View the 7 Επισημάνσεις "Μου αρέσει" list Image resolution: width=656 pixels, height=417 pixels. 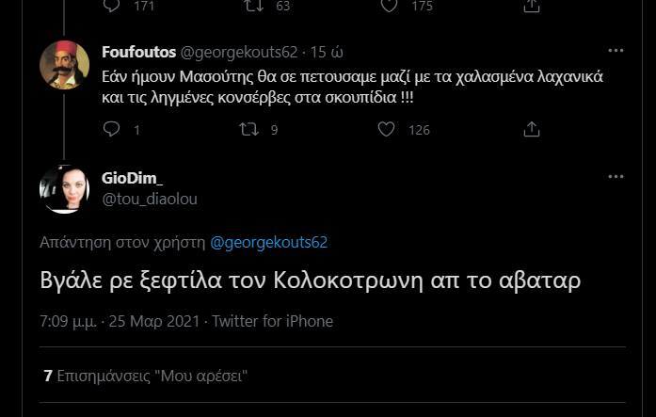pyautogui.click(x=148, y=376)
